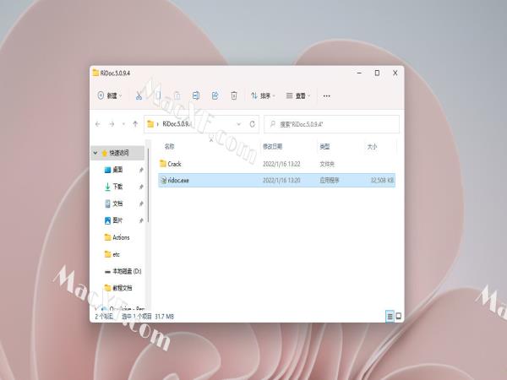
Task: Unpin Pictures (图片) via pin icon
Action: tap(141, 220)
